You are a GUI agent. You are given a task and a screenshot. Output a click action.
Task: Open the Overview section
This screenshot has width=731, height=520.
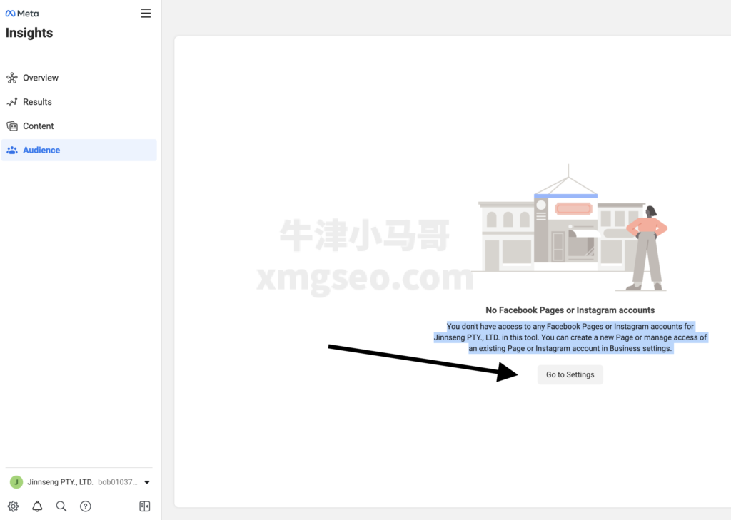pos(79,78)
